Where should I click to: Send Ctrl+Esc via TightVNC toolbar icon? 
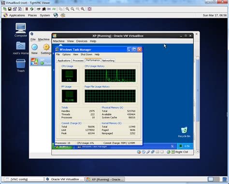click(x=43, y=9)
